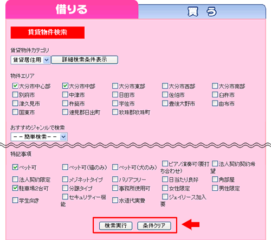Tick the 由布市 checkbox
This screenshot has width=271, height=240.
tap(215, 103)
